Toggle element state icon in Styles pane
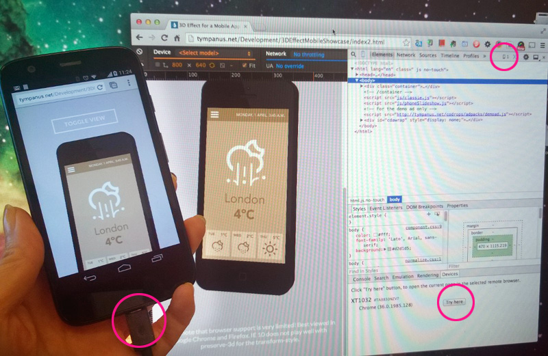This screenshot has width=548, height=356. pyautogui.click(x=437, y=214)
